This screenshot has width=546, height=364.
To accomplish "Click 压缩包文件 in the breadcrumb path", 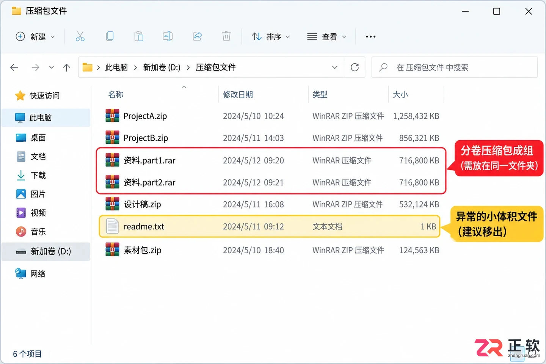I will click(215, 67).
